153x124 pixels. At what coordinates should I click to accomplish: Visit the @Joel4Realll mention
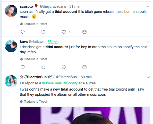tap(52, 83)
